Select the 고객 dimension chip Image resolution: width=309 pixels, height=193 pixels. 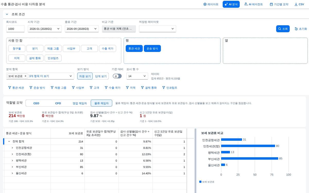click(x=89, y=48)
